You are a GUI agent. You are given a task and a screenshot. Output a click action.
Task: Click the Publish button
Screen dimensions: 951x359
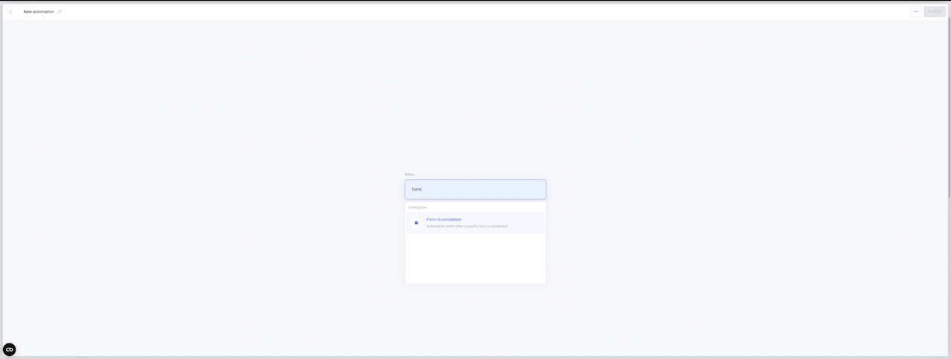pos(935,12)
